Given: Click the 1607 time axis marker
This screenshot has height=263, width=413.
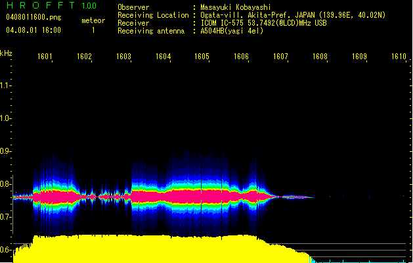Looking at the screenshot, I should tap(280, 57).
